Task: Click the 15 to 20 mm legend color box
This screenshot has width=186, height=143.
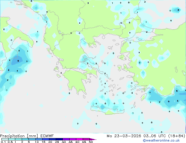Action: 45,139
